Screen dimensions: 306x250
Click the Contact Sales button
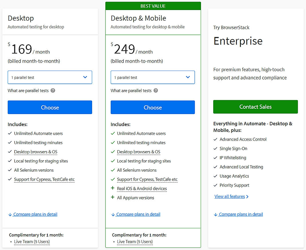coord(255,107)
